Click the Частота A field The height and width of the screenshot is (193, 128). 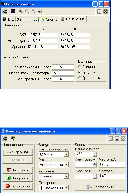[112, 165]
